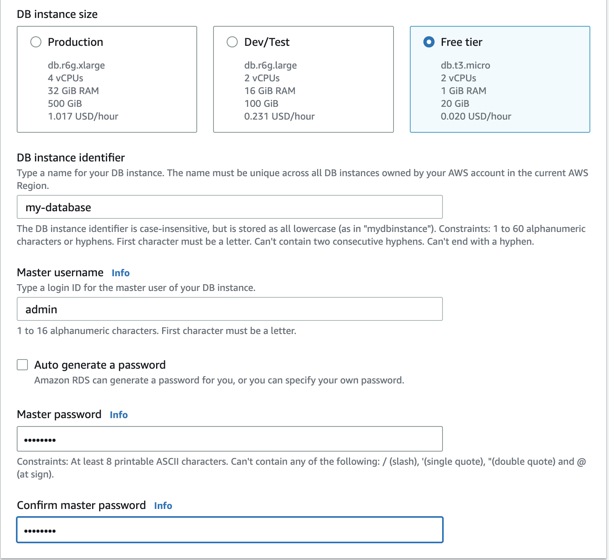
Task: Click the 0.231 USD/hour price in Dev/Test card
Action: click(x=279, y=116)
